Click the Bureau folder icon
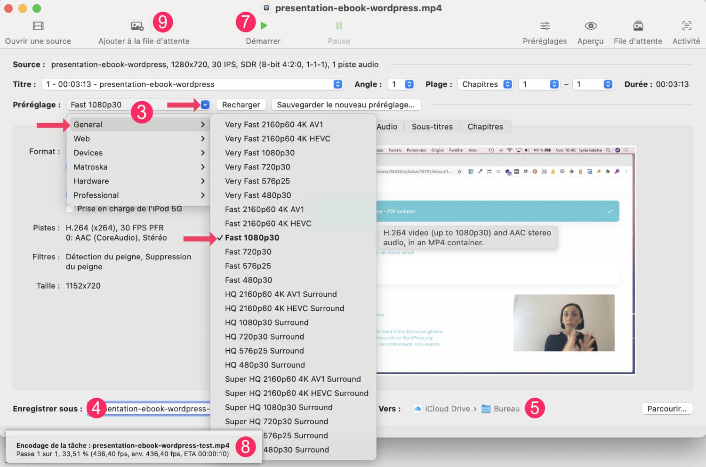706x467 pixels. coord(486,409)
